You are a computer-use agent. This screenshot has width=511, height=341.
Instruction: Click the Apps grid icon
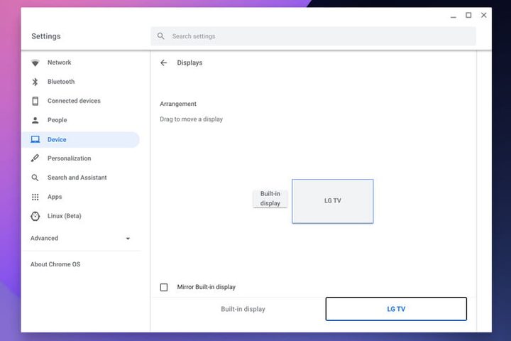35,197
